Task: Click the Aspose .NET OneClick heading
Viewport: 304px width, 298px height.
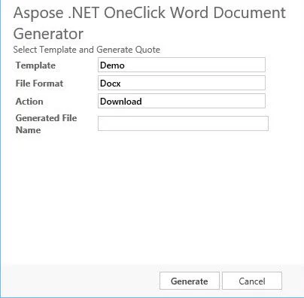Action: pyautogui.click(x=150, y=23)
